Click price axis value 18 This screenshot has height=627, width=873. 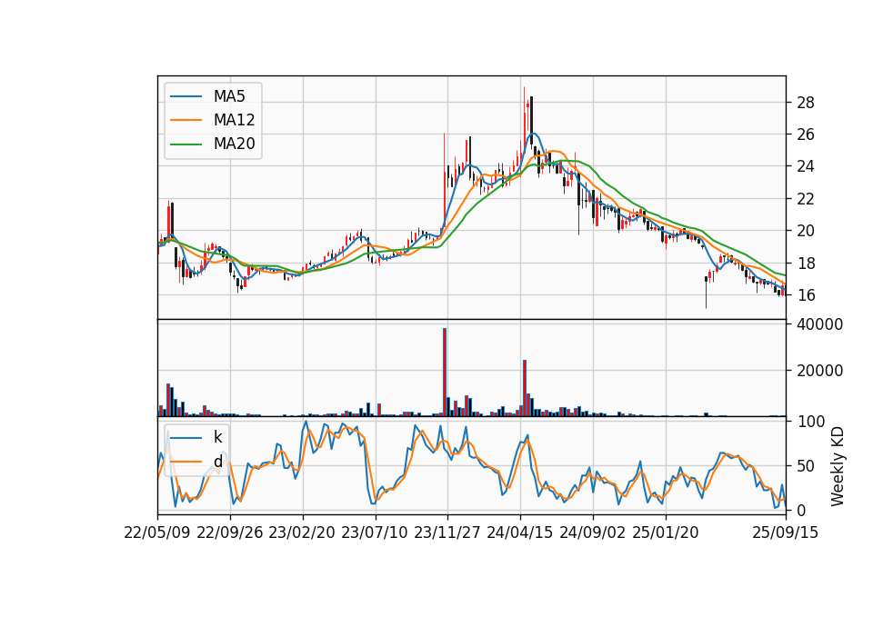tap(806, 264)
